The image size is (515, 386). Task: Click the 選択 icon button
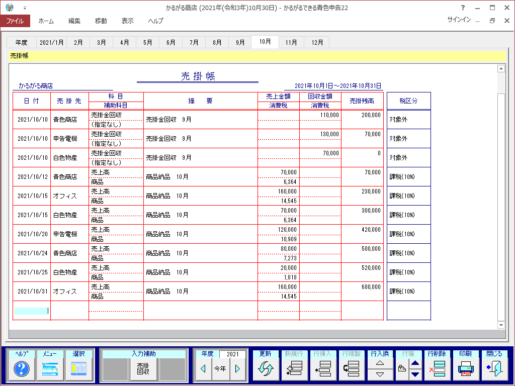tap(79, 369)
